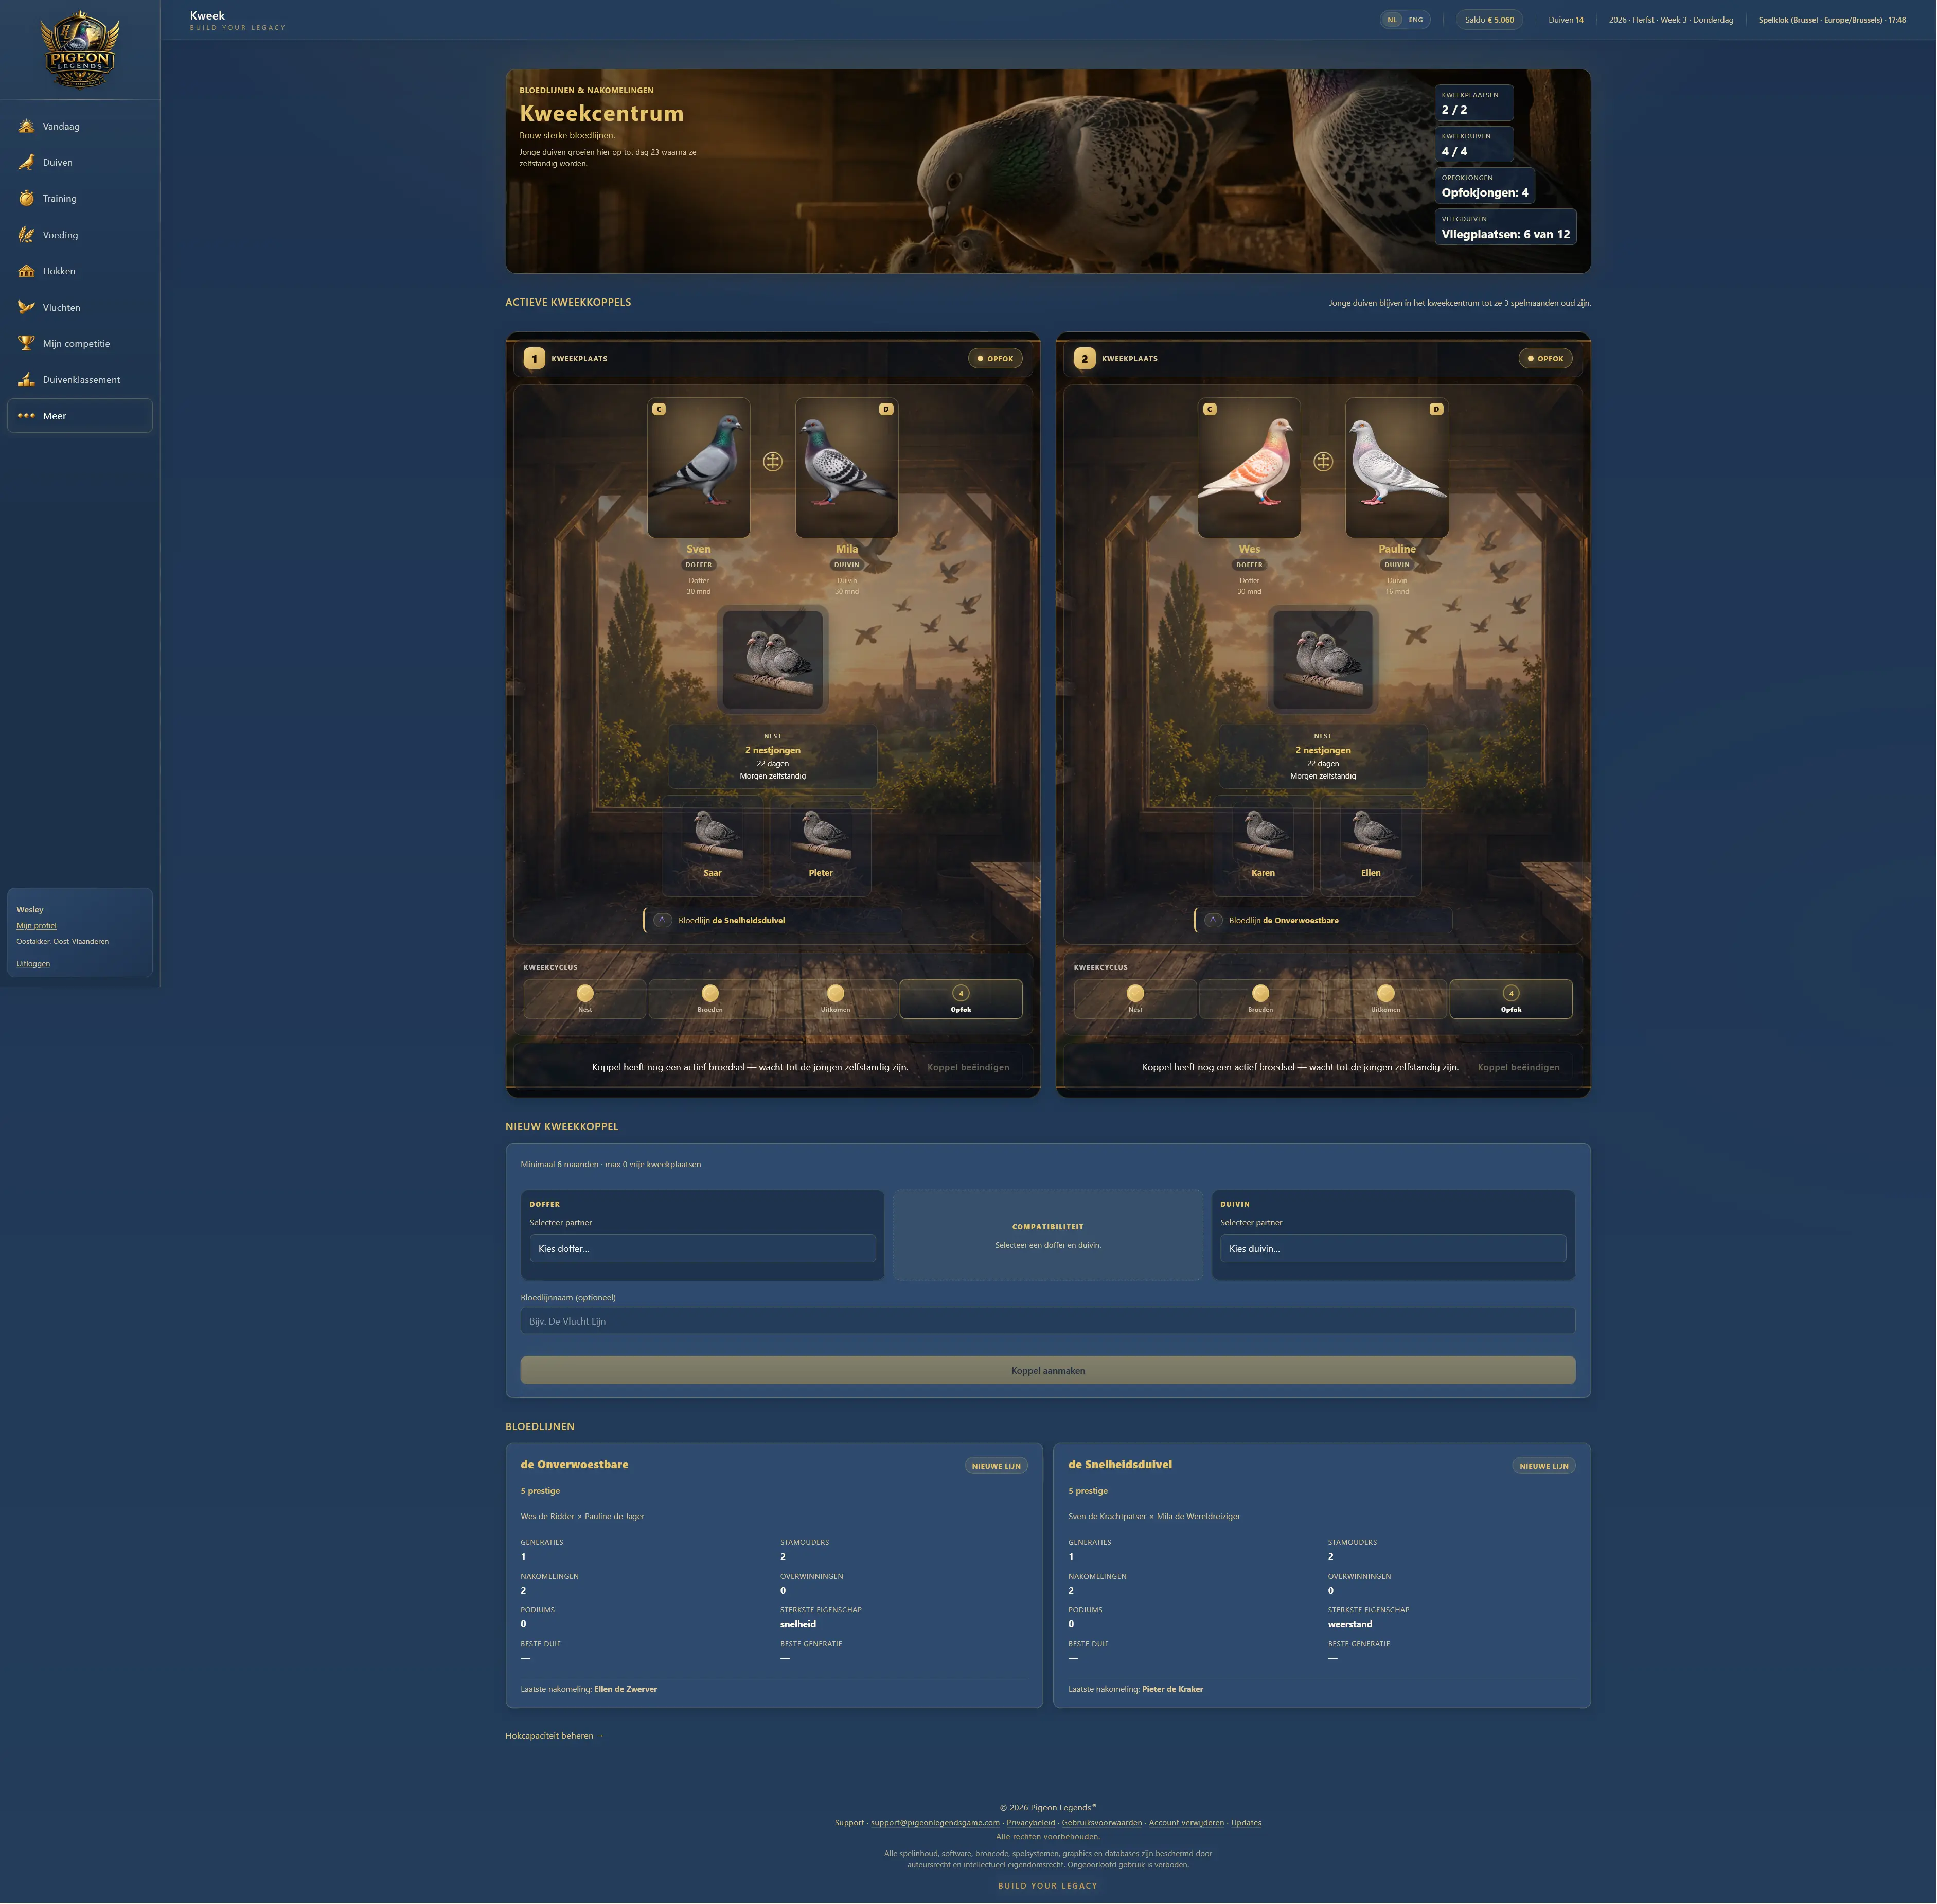This screenshot has width=1937, height=1904.
Task: Open the Kies doffer dropdown
Action: pyautogui.click(x=702, y=1248)
